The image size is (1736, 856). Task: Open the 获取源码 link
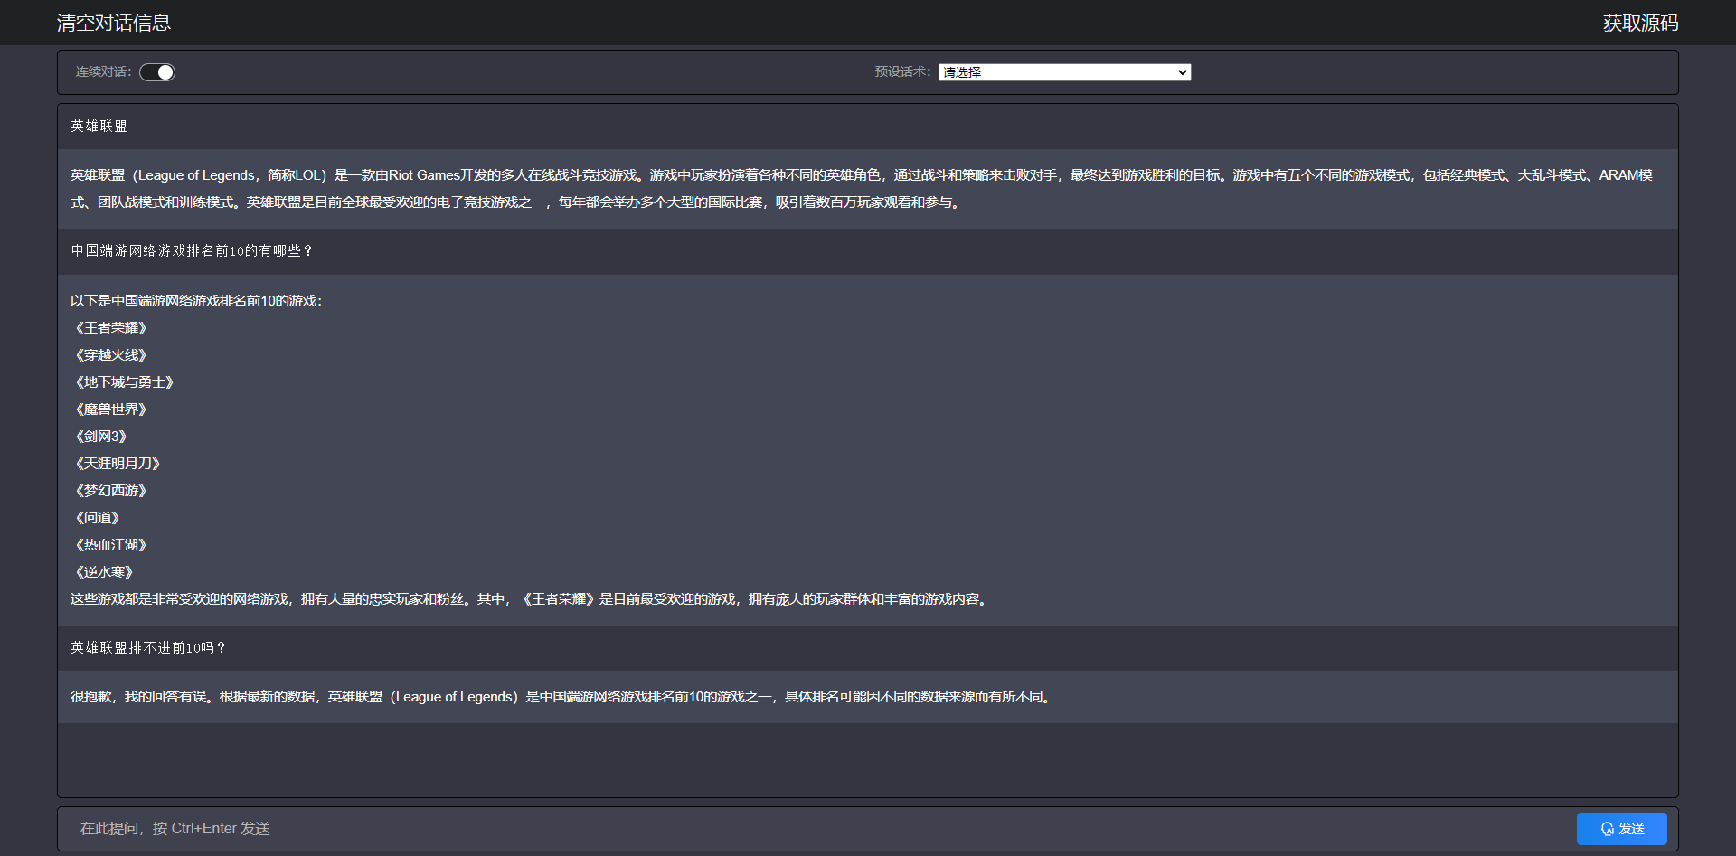coord(1640,23)
